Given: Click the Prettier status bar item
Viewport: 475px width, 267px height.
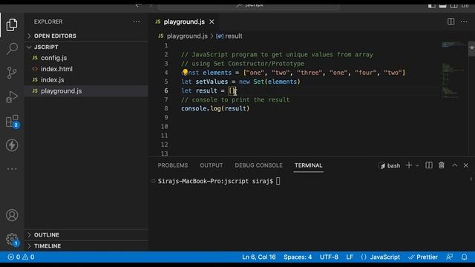Looking at the screenshot, I should tap(422, 257).
